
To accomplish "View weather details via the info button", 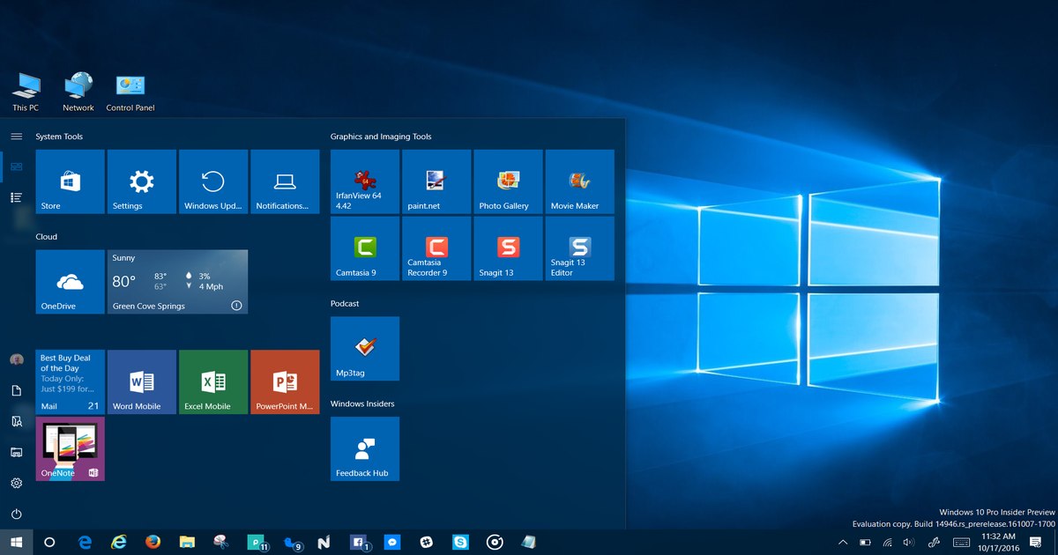I will (236, 304).
